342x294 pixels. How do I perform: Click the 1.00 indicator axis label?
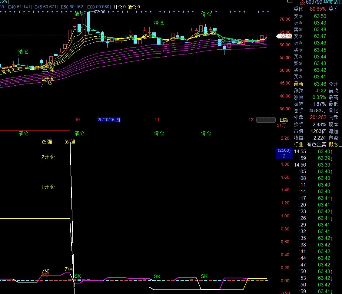pos(285,216)
